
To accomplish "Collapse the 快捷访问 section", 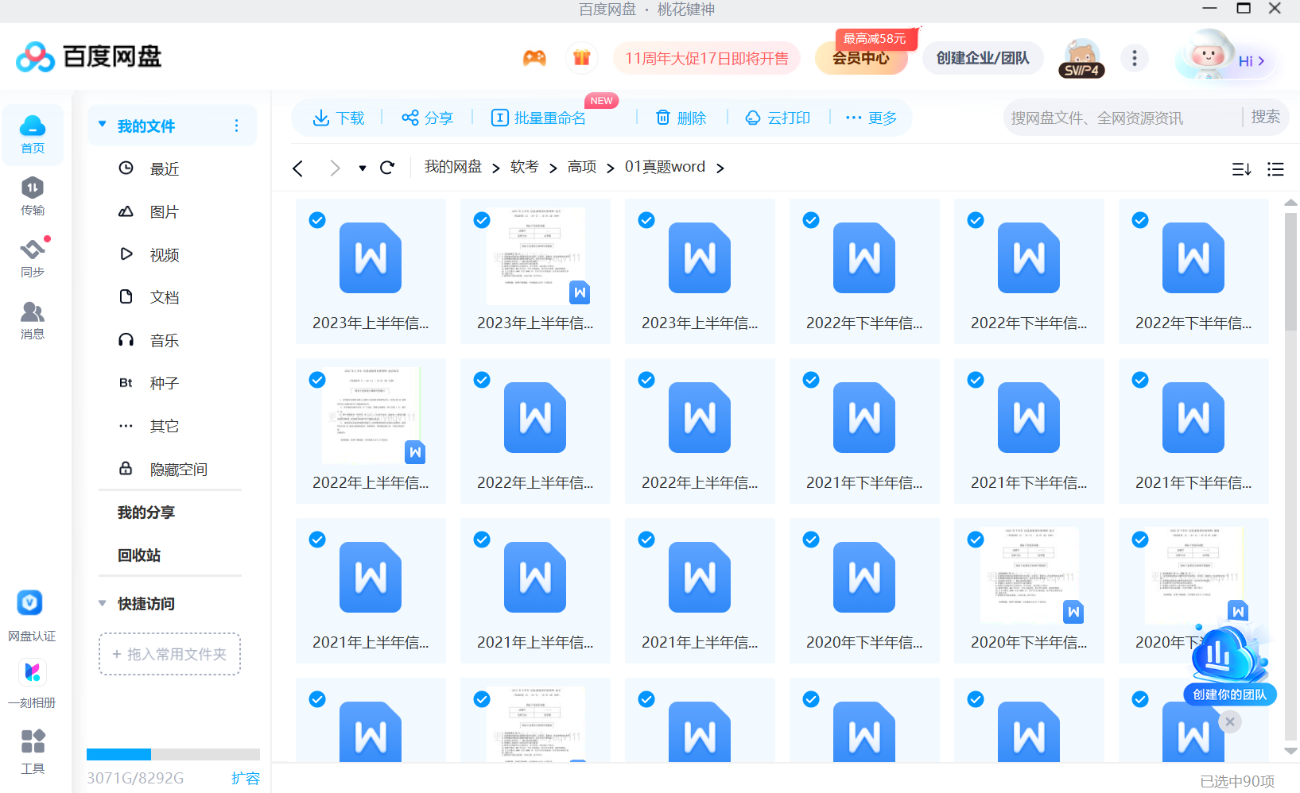I will point(102,604).
